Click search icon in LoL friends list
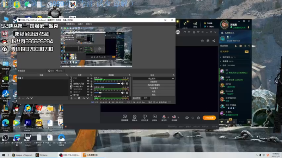Image resolution: width=282 pixels, height=158 pixels. point(249,46)
